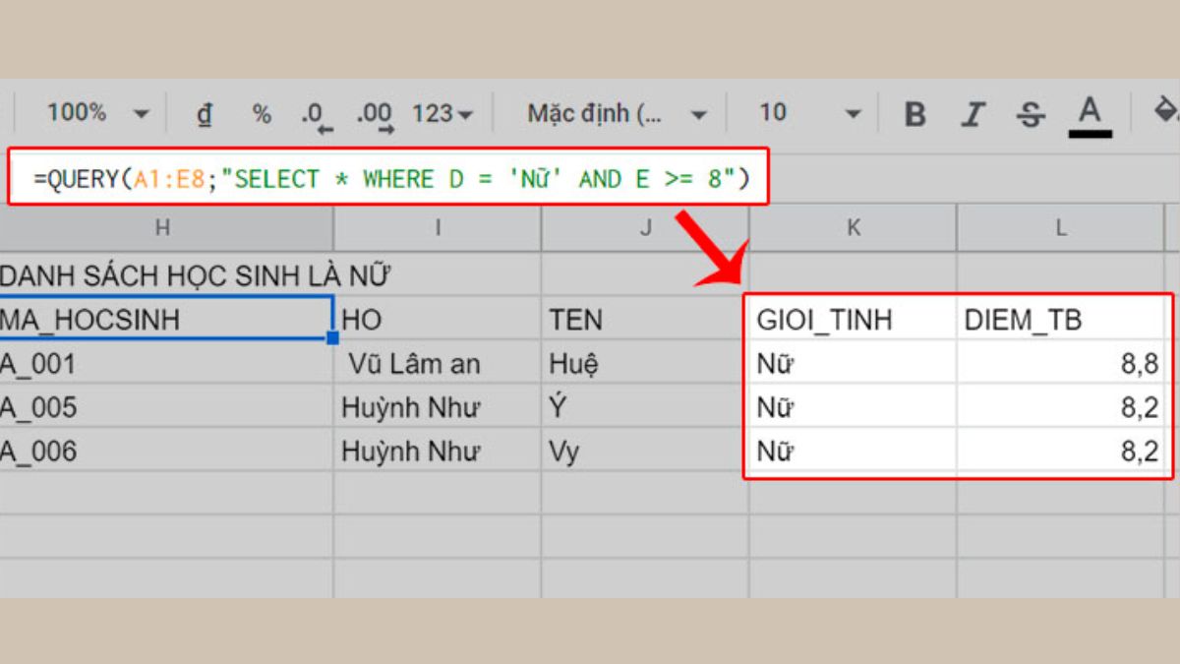
Task: Select the MA_HOCSINH header cell
Action: click(x=163, y=320)
